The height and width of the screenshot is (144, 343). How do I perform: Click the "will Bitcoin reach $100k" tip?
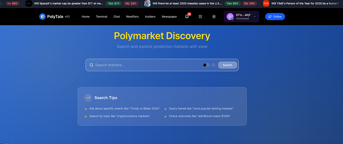pyautogui.click(x=200, y=116)
